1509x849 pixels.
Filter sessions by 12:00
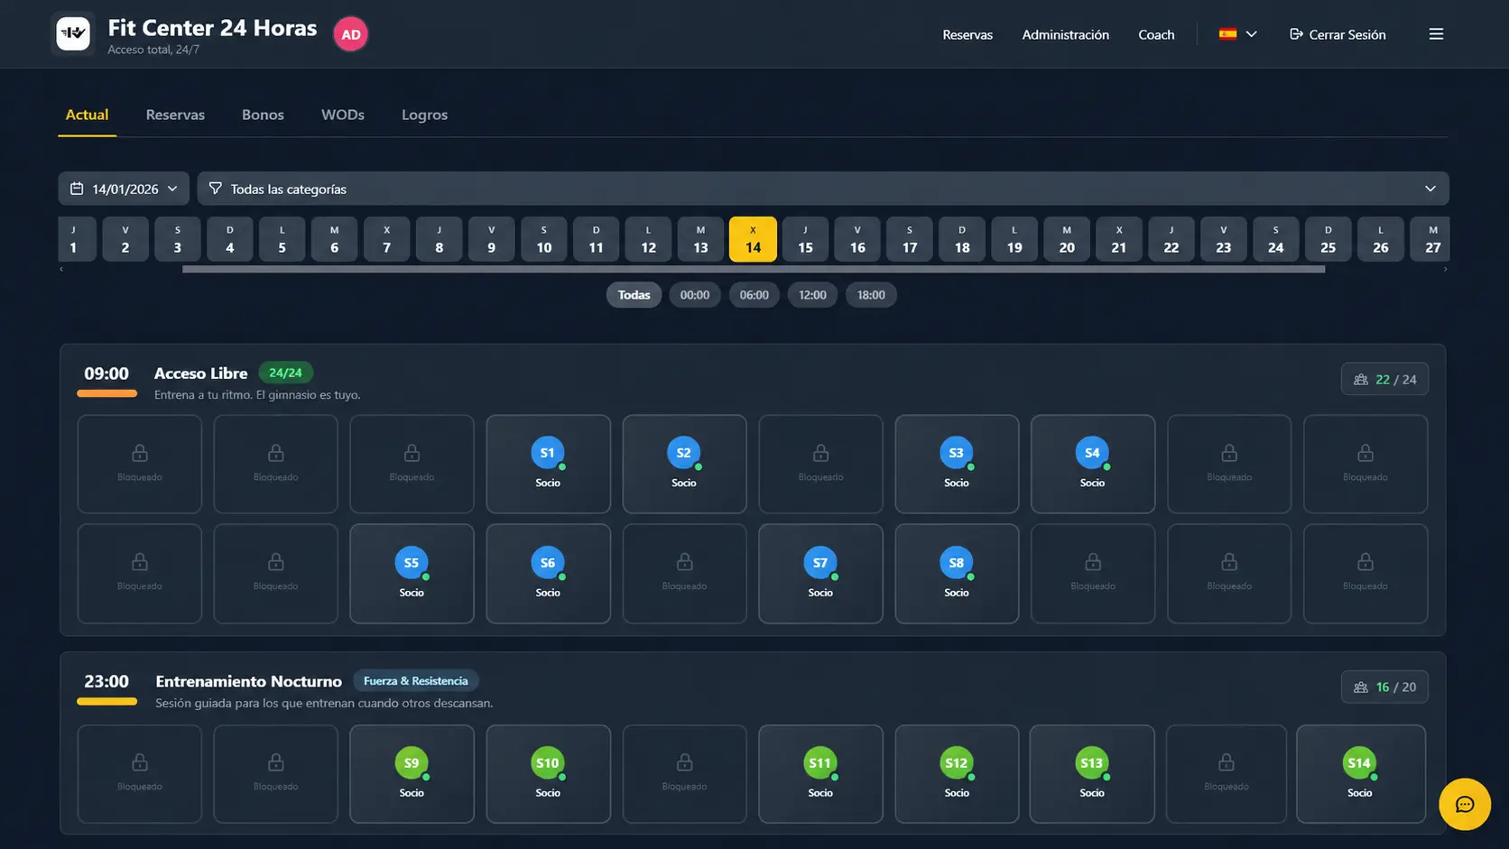tap(812, 295)
